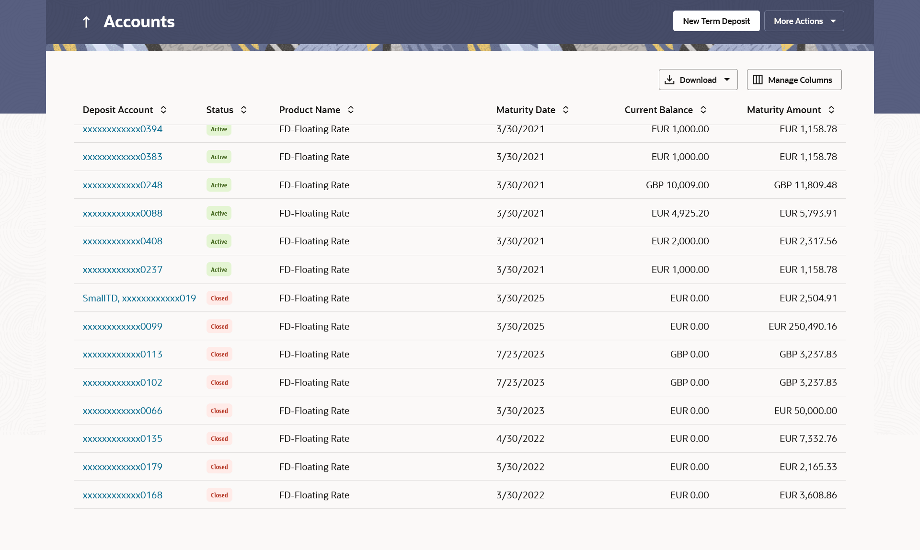Open deposit account ending 0135

[123, 438]
